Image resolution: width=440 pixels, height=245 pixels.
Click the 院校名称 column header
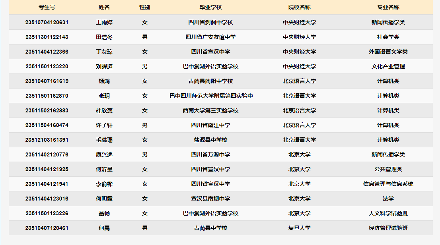300,7
